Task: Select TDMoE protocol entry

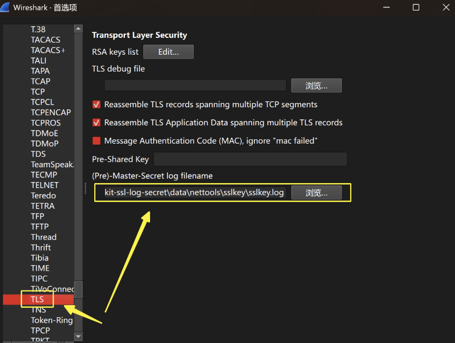Action: [x=44, y=134]
